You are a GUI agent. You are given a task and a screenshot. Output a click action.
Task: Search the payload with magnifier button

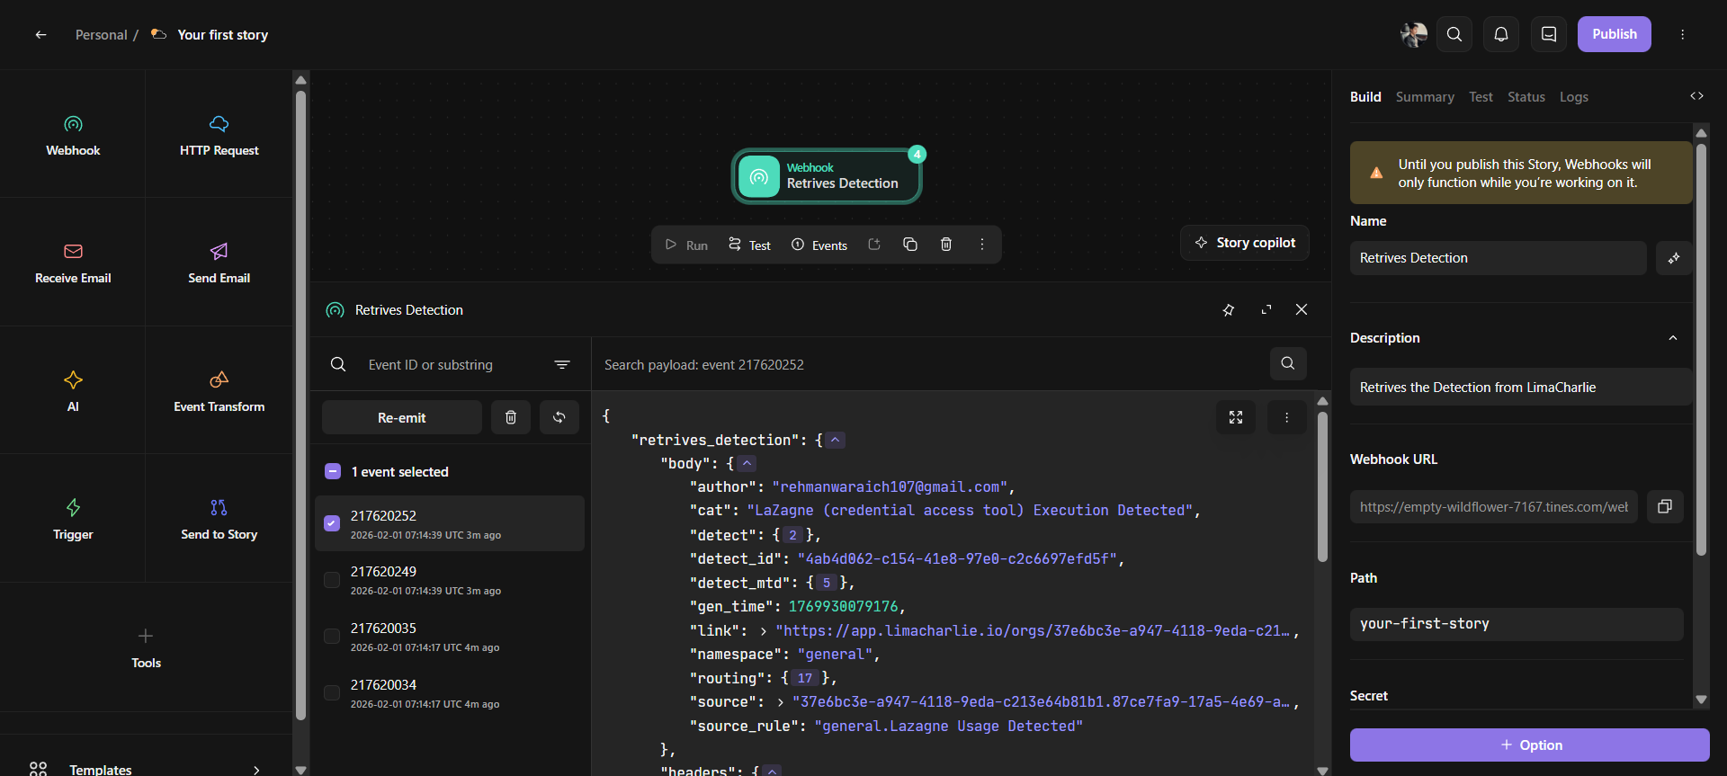point(1288,363)
